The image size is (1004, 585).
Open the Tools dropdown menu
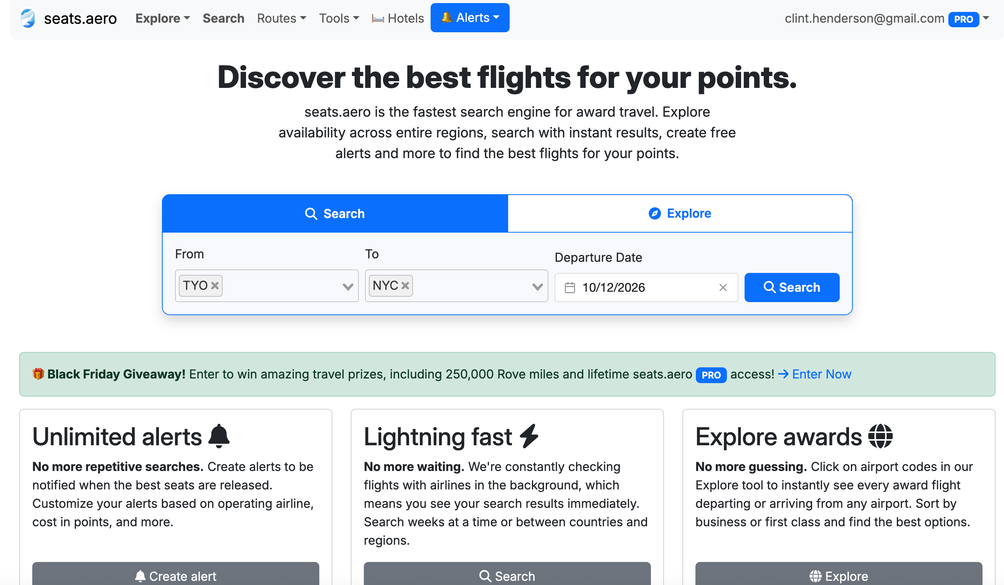[338, 18]
